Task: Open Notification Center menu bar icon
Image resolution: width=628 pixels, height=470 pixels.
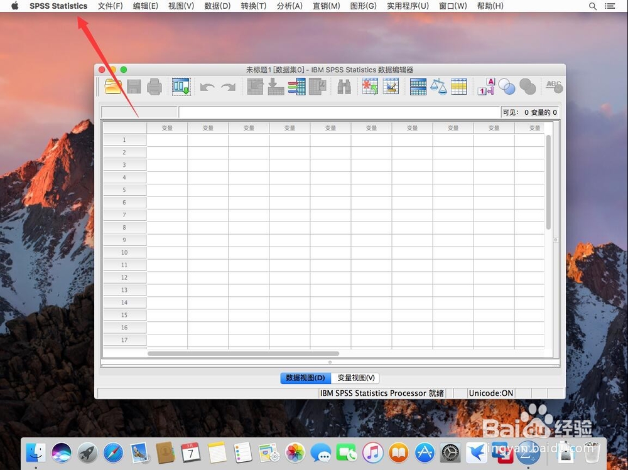Action: click(610, 6)
